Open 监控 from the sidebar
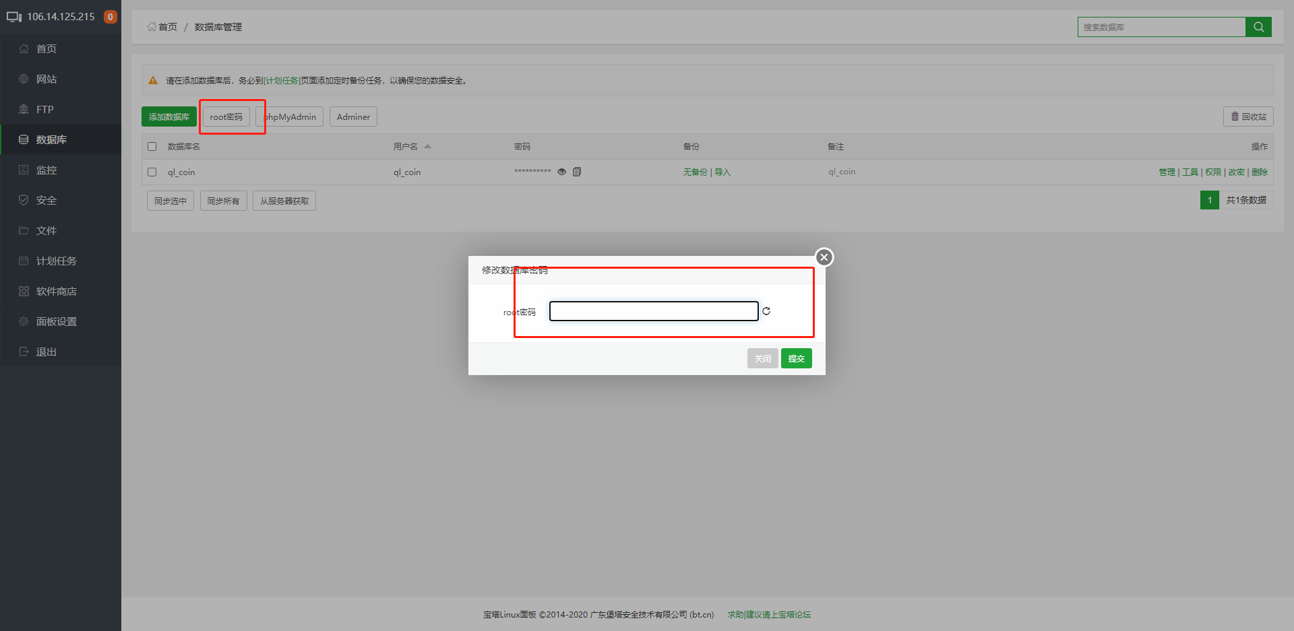This screenshot has width=1294, height=631. pyautogui.click(x=61, y=170)
